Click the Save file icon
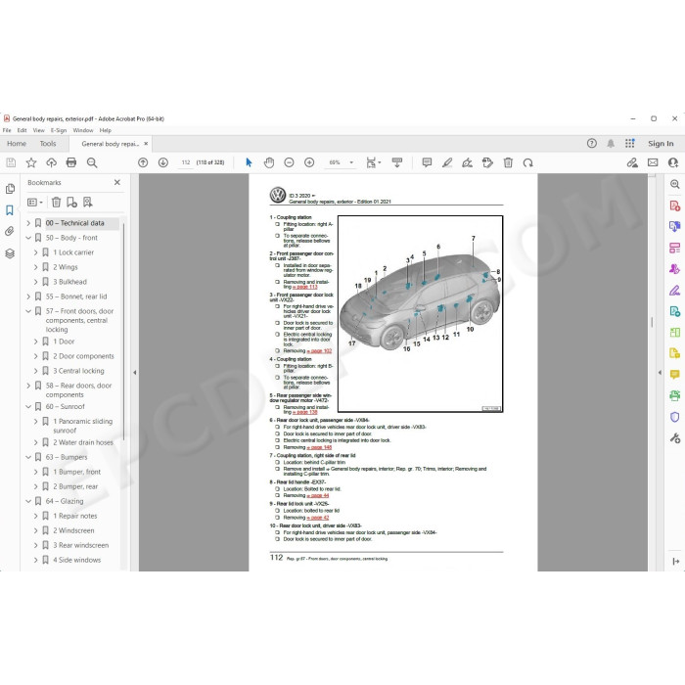The height and width of the screenshot is (685, 685). click(x=11, y=163)
